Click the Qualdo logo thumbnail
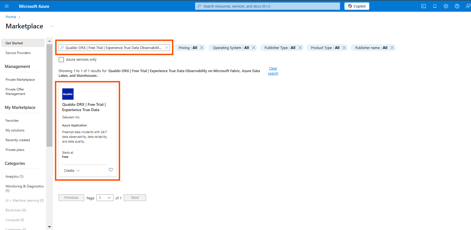The image size is (471, 230). point(68,94)
